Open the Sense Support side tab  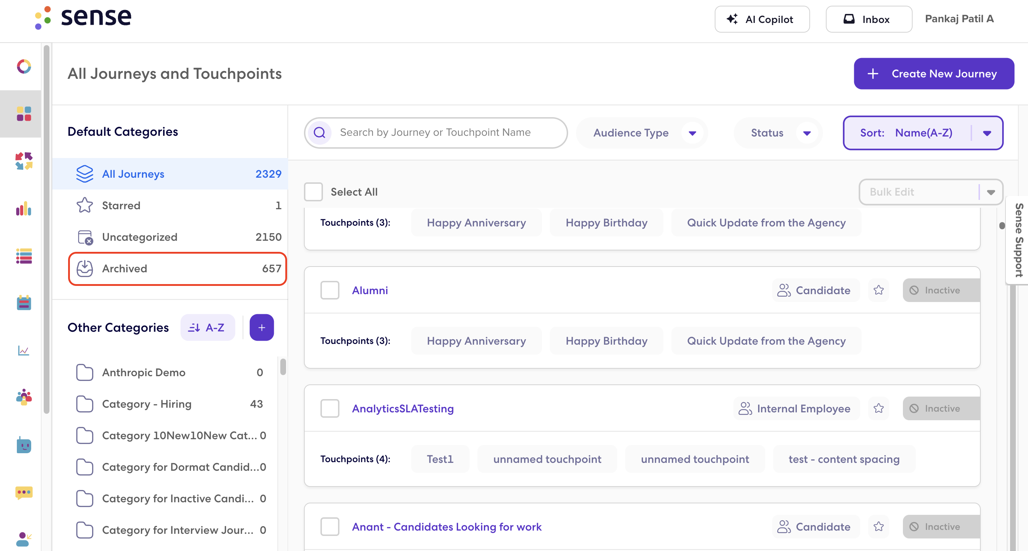1018,240
